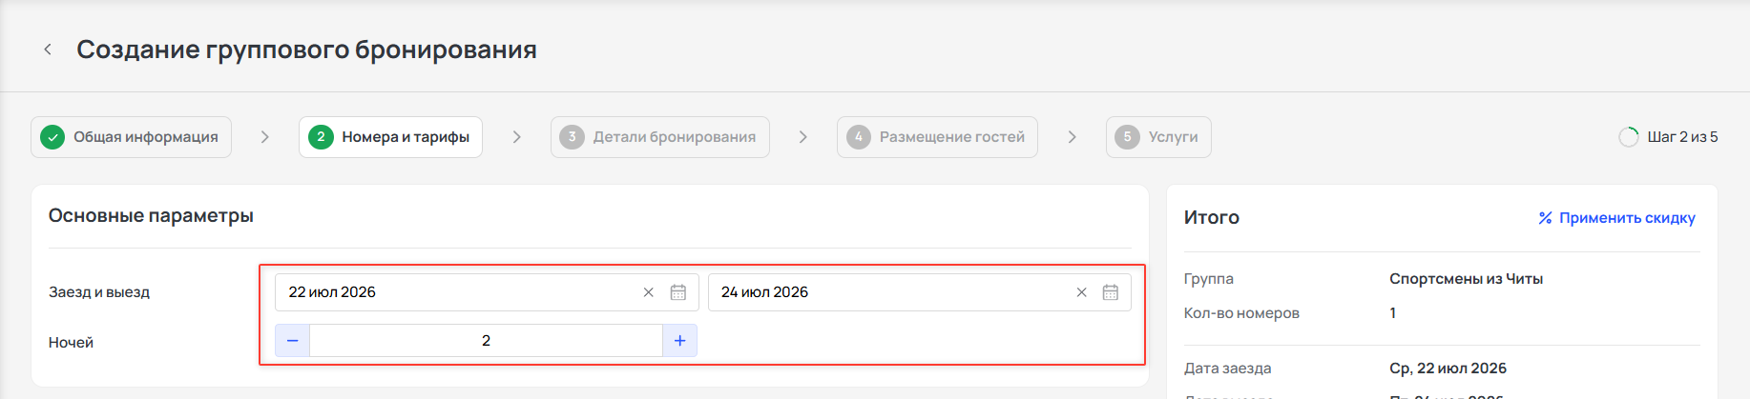Open calendar for the check-out date
This screenshot has width=1750, height=399.
pos(1111,292)
